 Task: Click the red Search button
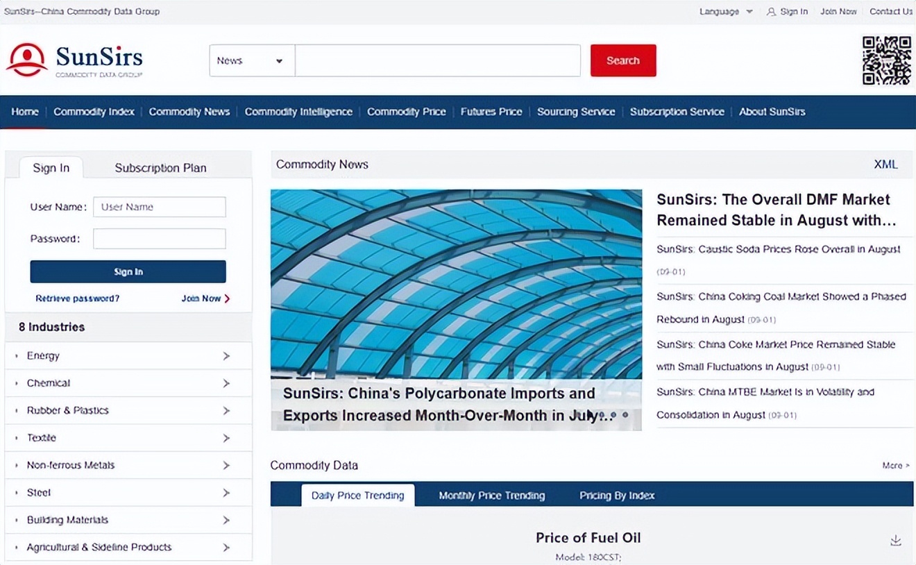[x=623, y=60]
